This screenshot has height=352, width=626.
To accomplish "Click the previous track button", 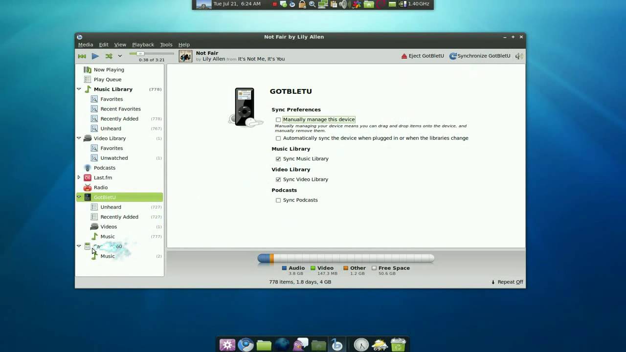I will 82,56.
